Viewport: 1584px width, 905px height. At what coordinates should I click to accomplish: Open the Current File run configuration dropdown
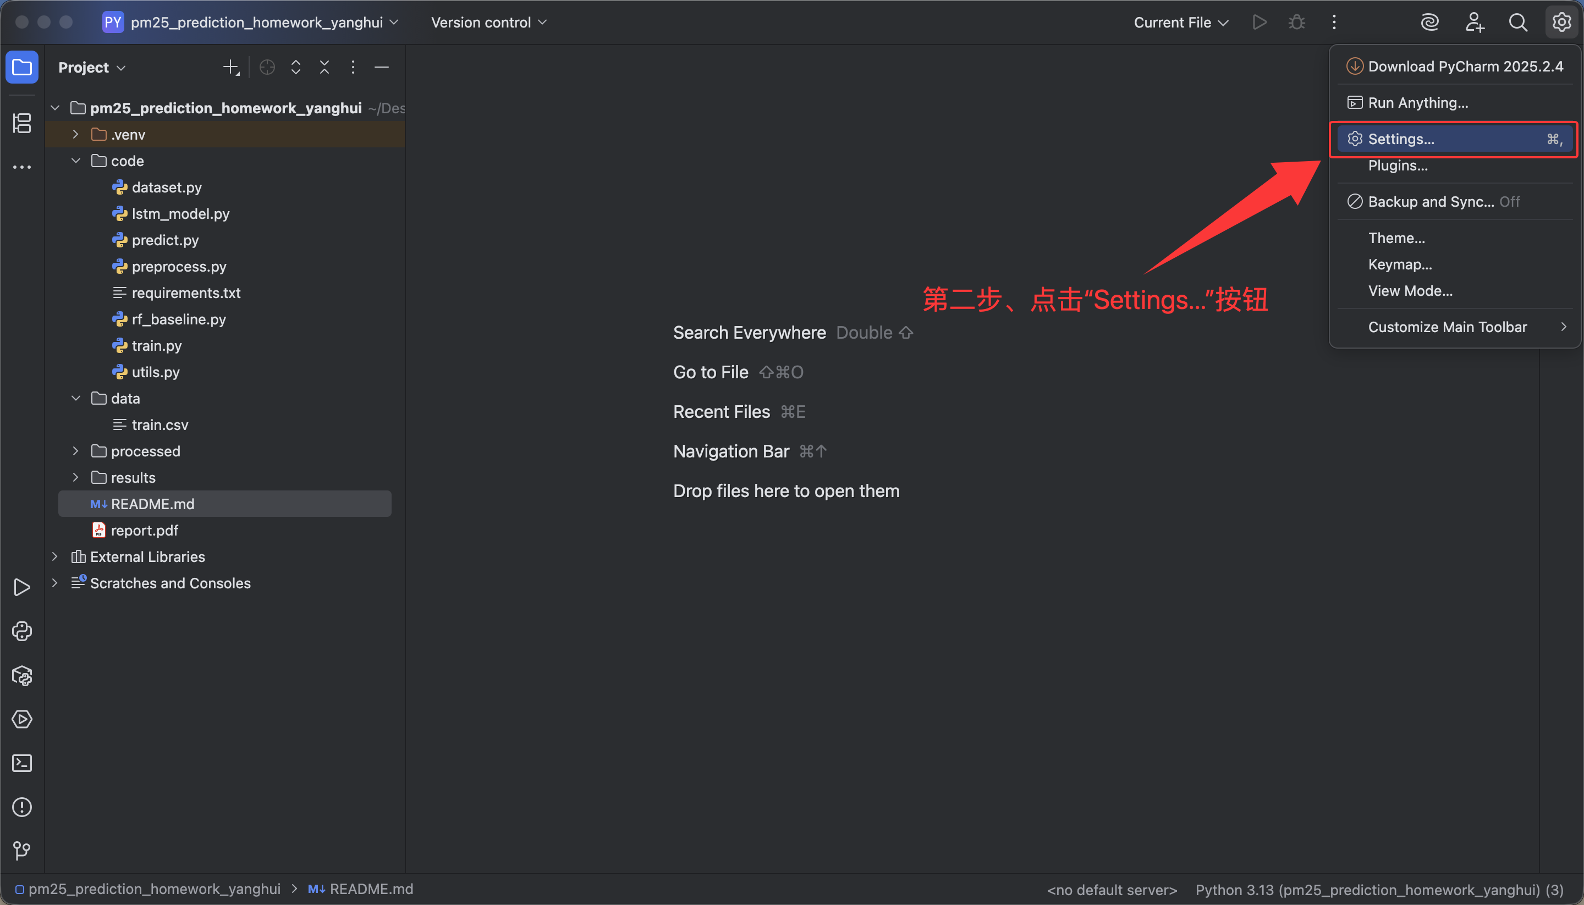[1180, 23]
